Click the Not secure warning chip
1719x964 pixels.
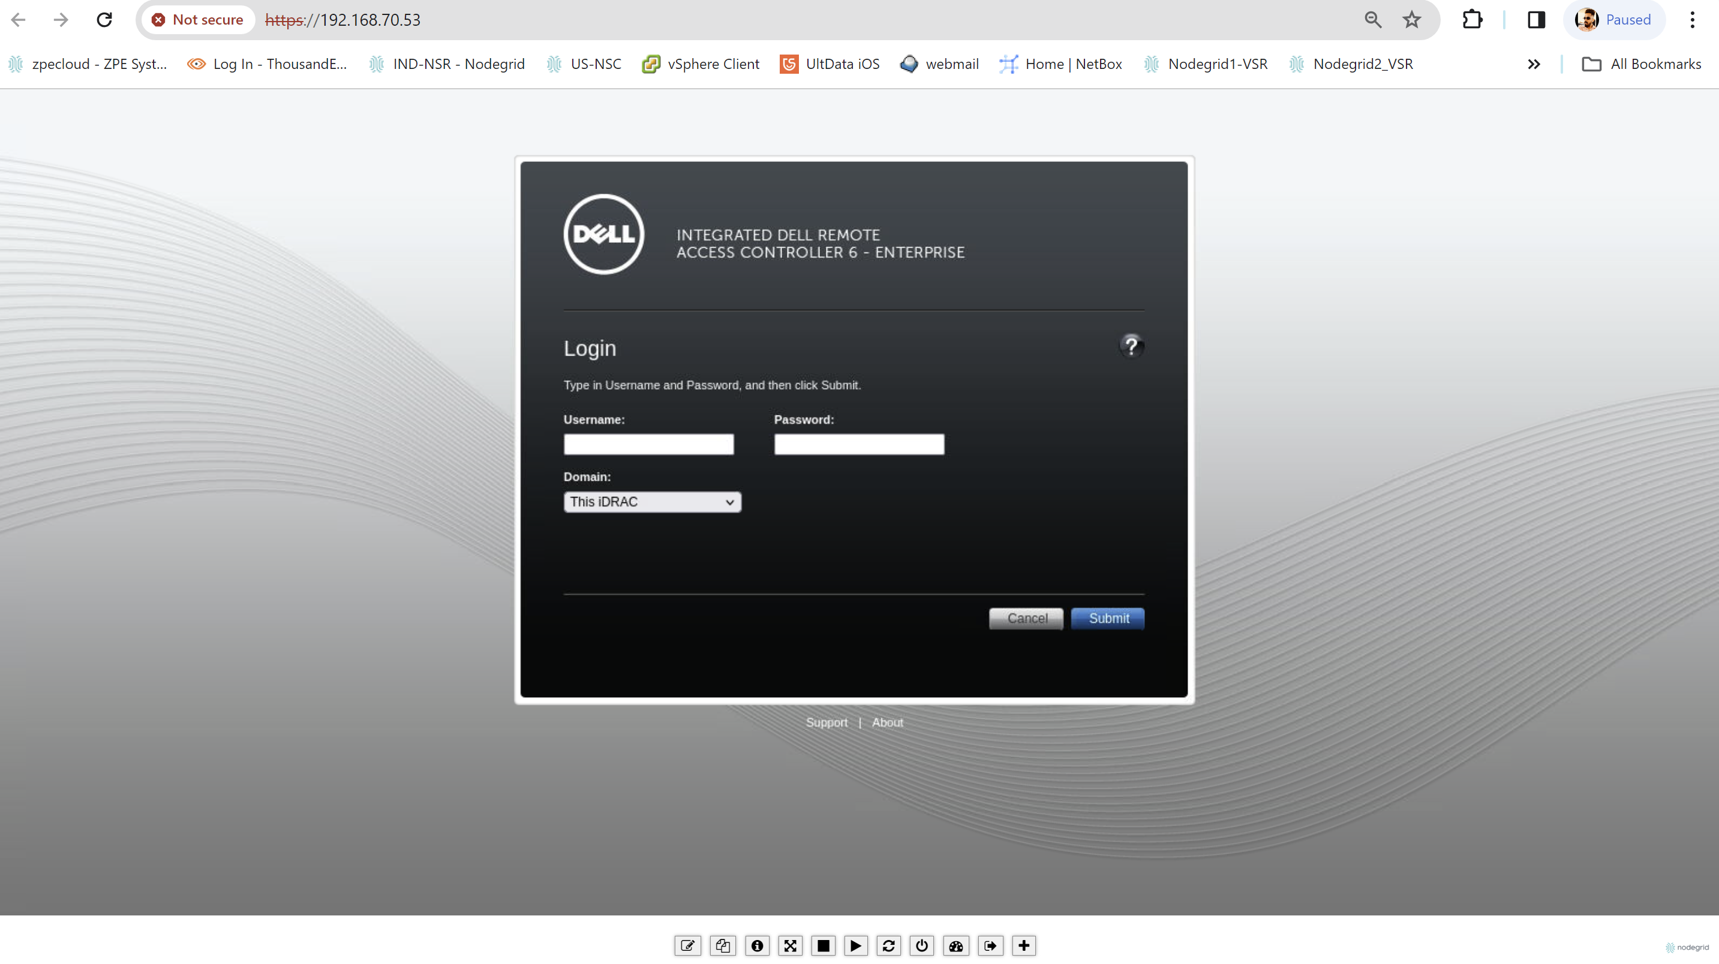click(197, 20)
